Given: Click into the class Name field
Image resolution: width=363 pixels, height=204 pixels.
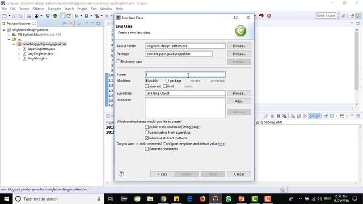Looking at the screenshot, I should (x=185, y=74).
